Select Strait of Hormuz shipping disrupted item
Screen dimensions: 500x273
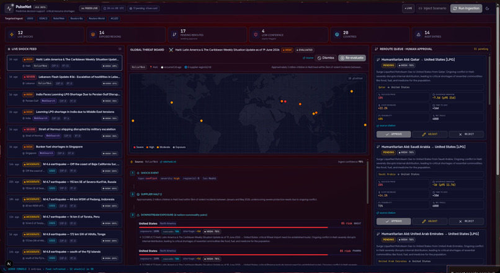65,133
